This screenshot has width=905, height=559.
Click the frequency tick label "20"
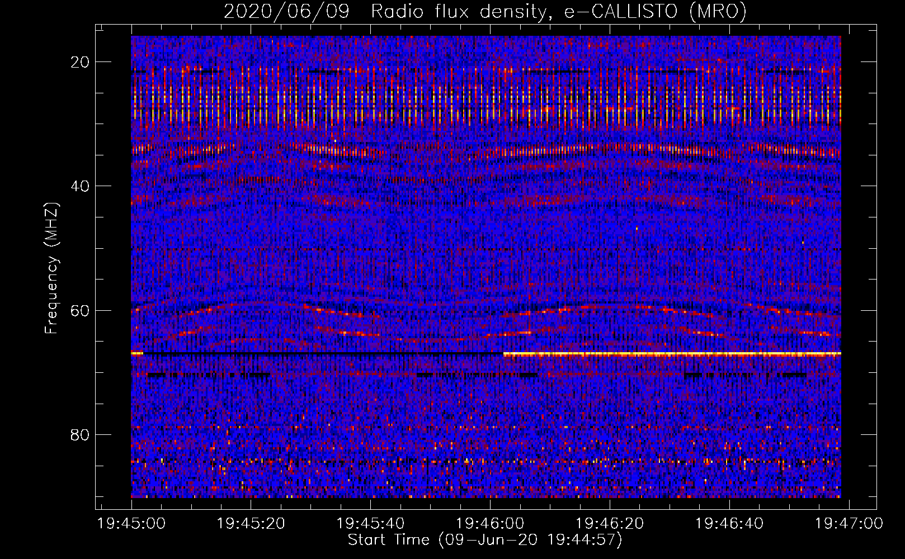81,62
